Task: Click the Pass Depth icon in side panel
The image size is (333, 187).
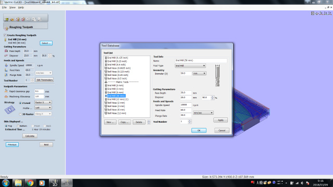Action: (x=6, y=51)
